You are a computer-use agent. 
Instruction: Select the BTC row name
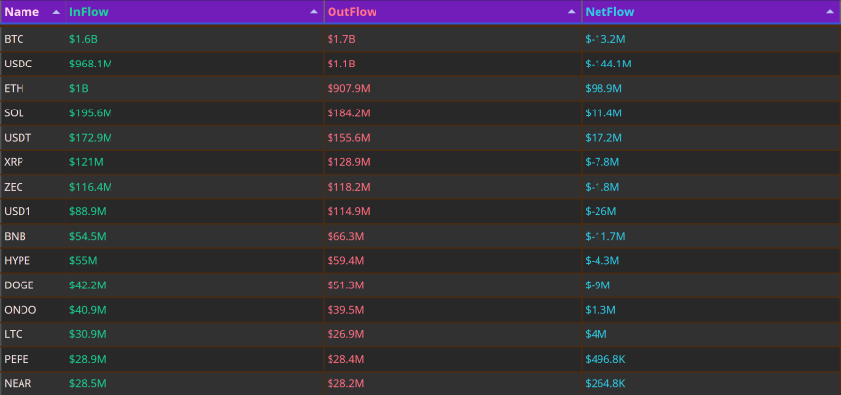pyautogui.click(x=14, y=39)
